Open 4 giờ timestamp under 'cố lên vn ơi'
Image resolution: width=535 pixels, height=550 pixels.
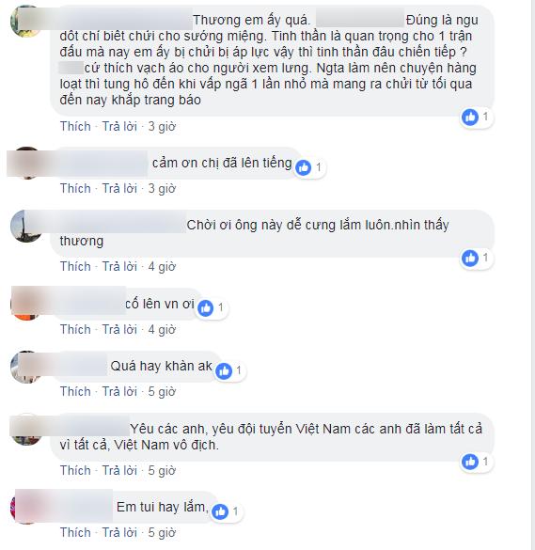(162, 329)
